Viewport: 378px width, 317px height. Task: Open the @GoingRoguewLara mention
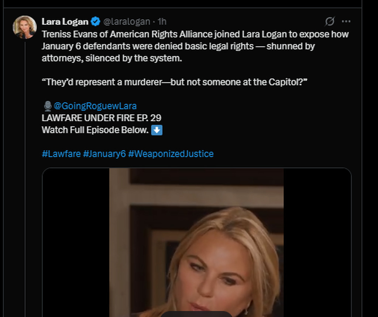tap(95, 106)
